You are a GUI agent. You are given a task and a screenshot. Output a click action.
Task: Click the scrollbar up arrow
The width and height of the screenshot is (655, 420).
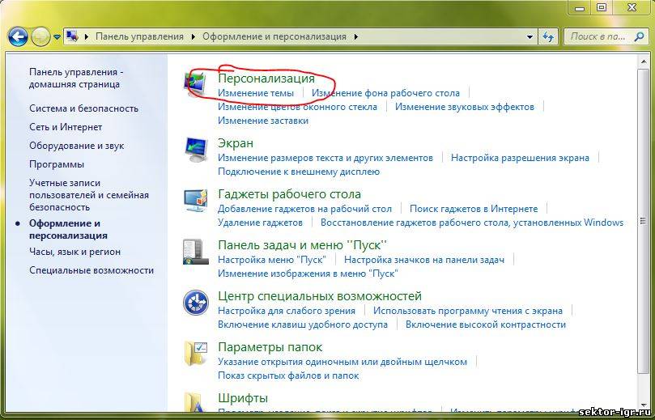tap(643, 62)
